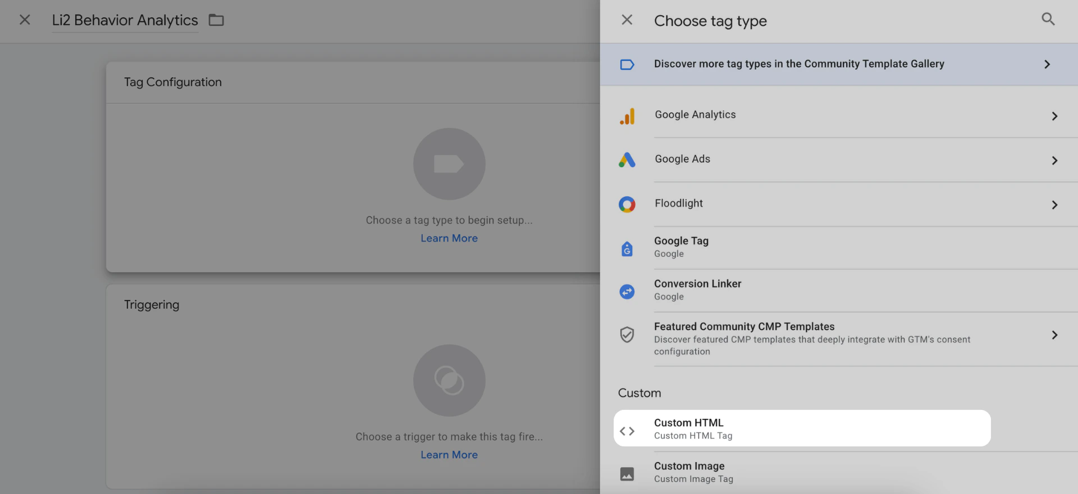Click the Custom HTML code brackets icon
The height and width of the screenshot is (494, 1078).
[627, 431]
